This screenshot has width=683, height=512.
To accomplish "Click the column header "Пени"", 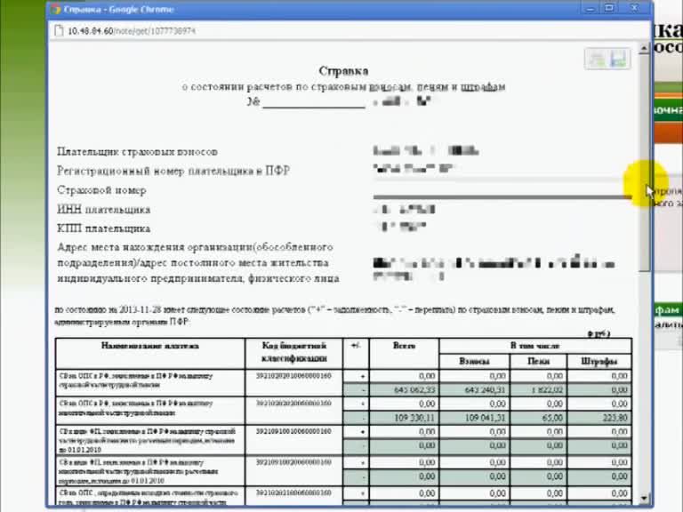I will tap(538, 362).
